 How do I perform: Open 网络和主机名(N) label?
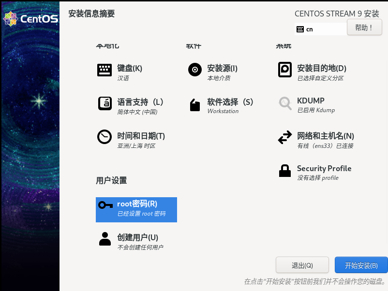[x=326, y=136]
